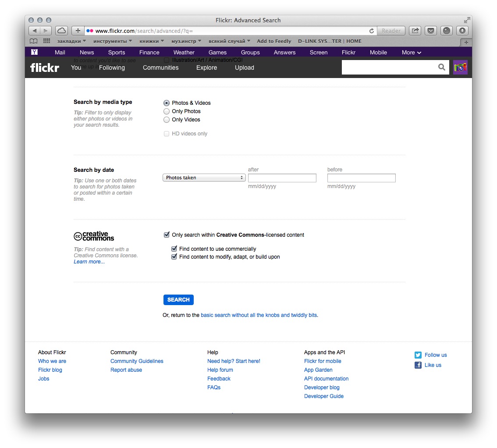The image size is (497, 448).
Task: Open the Flickr blog footer link
Action: 50,370
